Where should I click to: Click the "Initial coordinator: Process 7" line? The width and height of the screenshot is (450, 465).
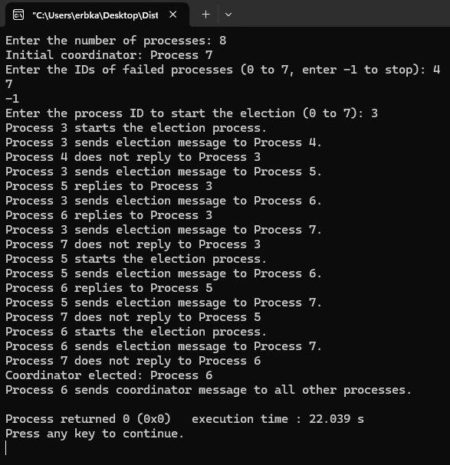pyautogui.click(x=109, y=55)
